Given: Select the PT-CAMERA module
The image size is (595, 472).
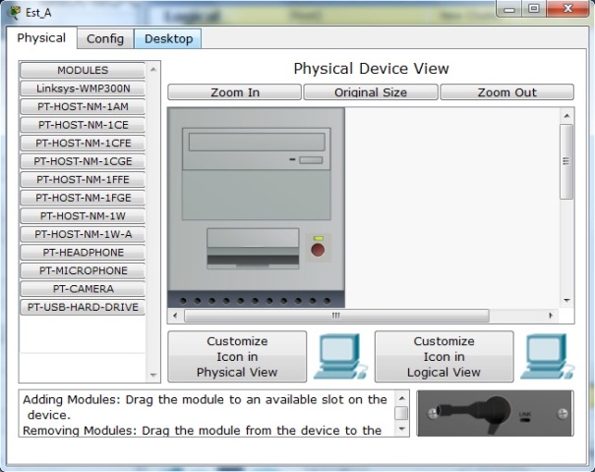Looking at the screenshot, I should coord(83,289).
